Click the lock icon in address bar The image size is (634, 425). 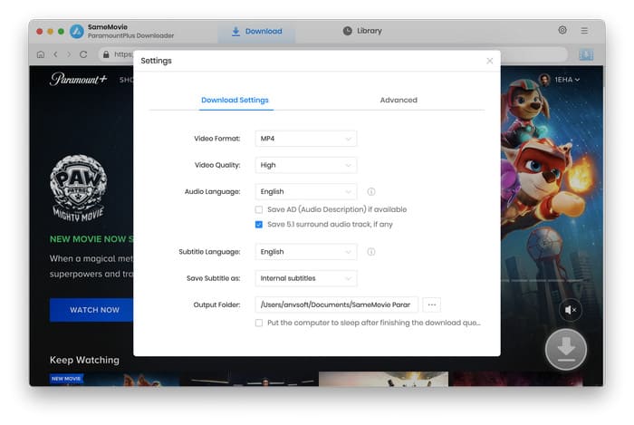(106, 54)
